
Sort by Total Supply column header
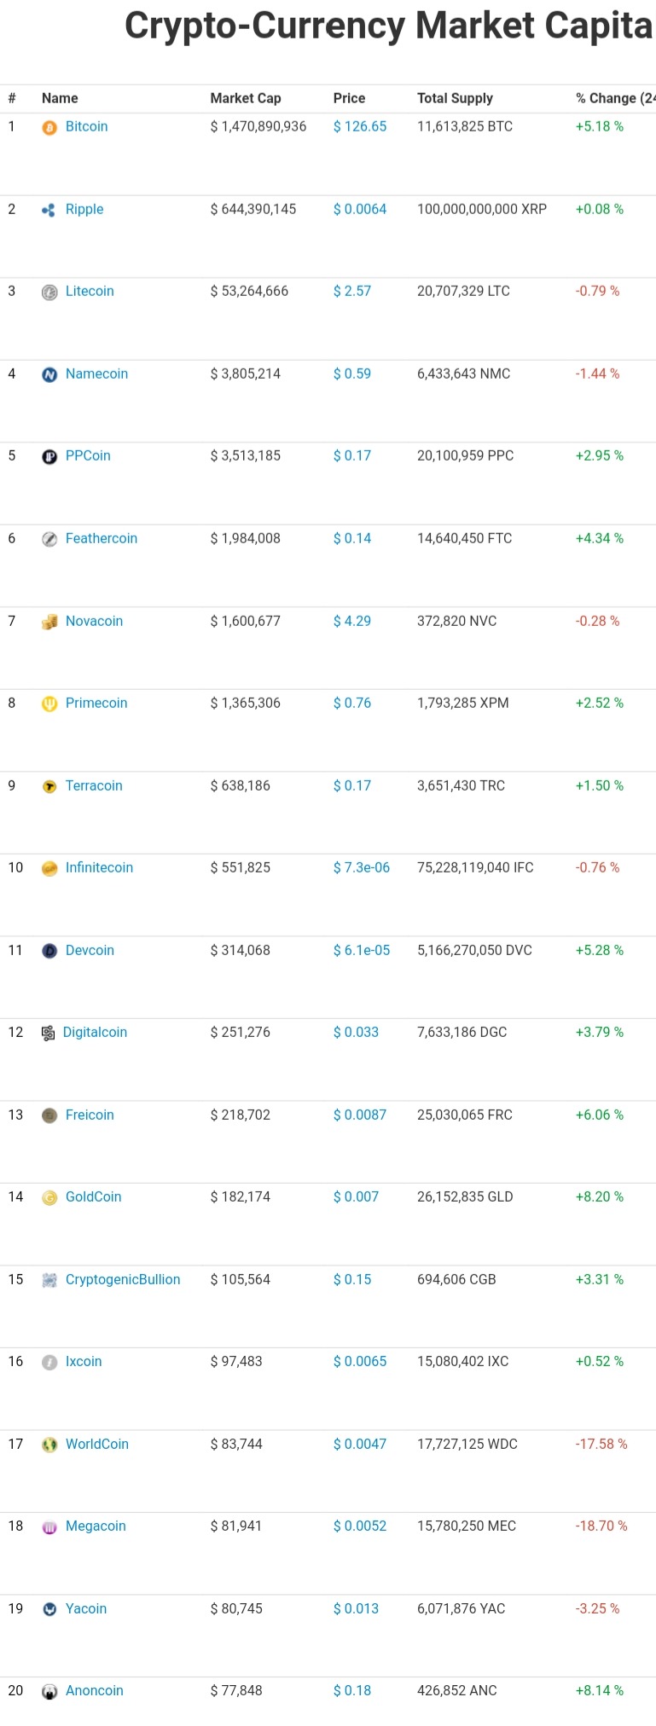pos(455,98)
